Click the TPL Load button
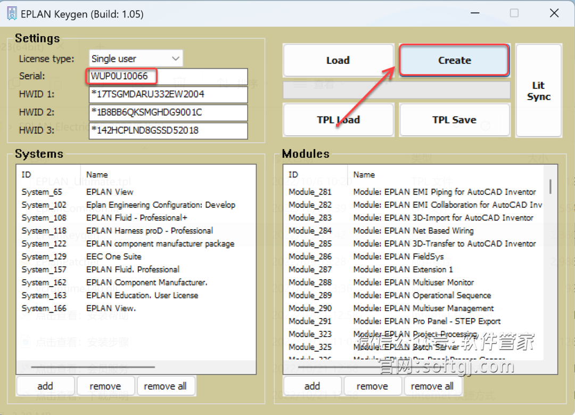 click(x=338, y=120)
